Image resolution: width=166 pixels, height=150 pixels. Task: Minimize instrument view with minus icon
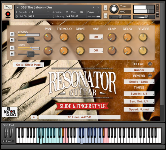click(x=157, y=9)
